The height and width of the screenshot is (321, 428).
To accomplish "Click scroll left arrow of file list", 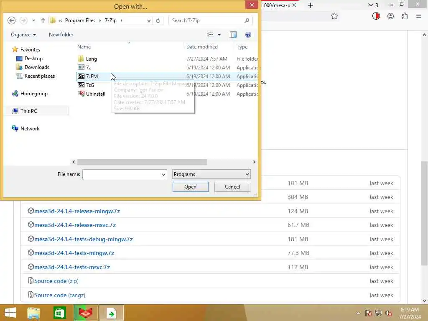I will coord(74,162).
